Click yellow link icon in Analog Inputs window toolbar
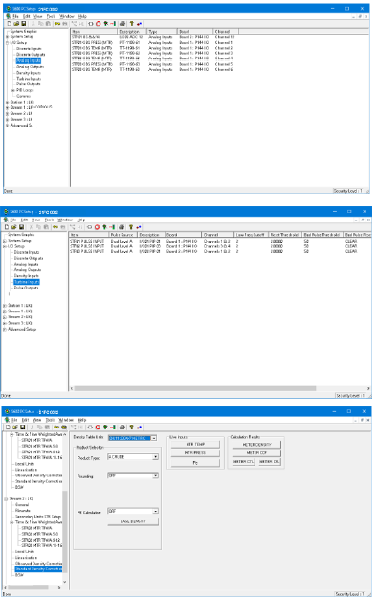 point(57,24)
